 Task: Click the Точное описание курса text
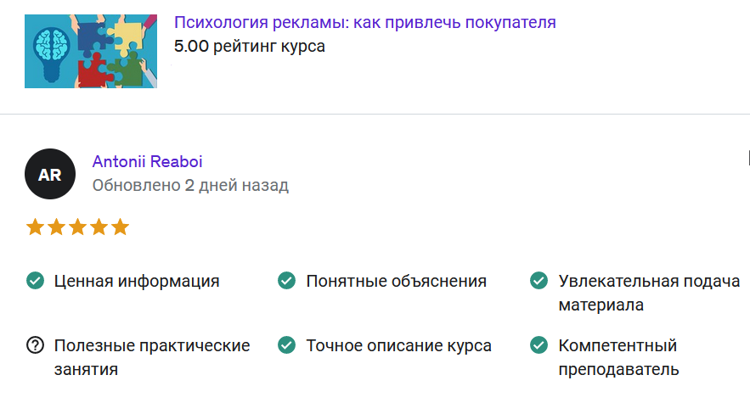[399, 345]
